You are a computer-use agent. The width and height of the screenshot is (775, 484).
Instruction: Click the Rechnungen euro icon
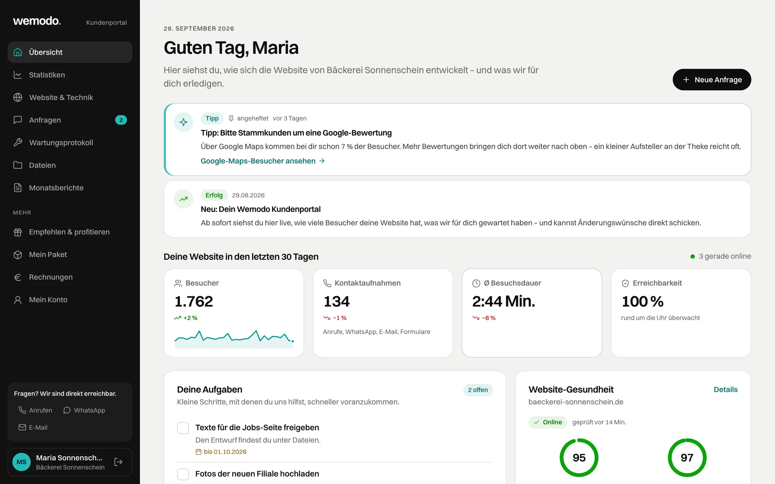click(x=18, y=277)
